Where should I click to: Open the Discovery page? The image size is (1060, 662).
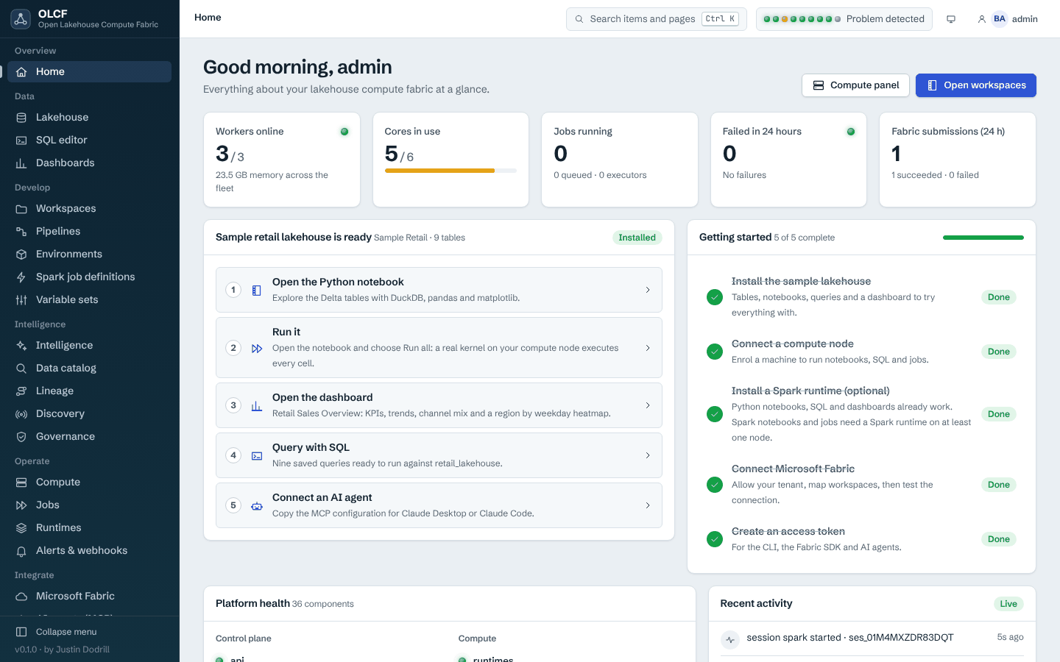tap(89, 413)
